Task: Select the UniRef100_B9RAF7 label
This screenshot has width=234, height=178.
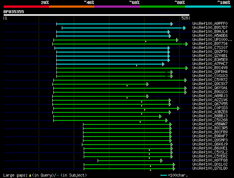Action: [x=210, y=136]
